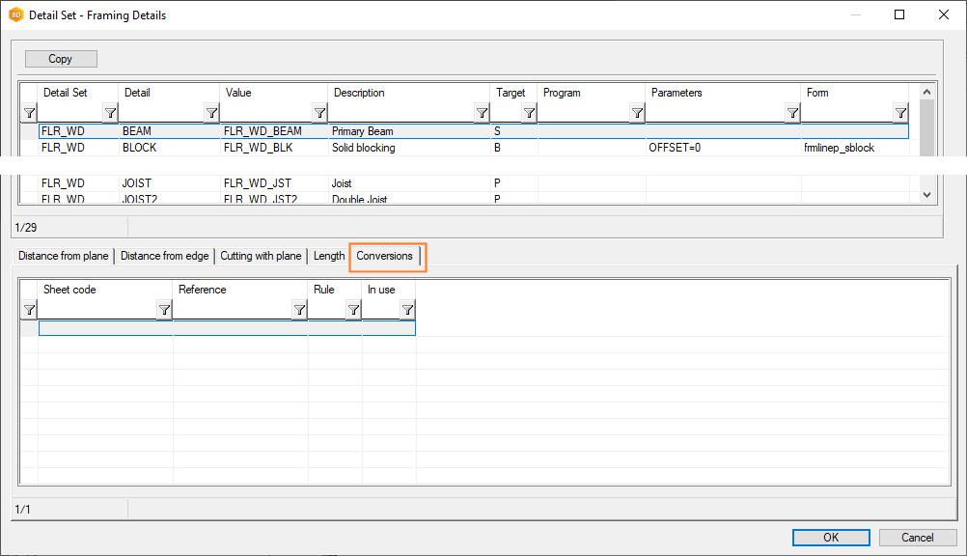Click the Form column filter icon

900,113
